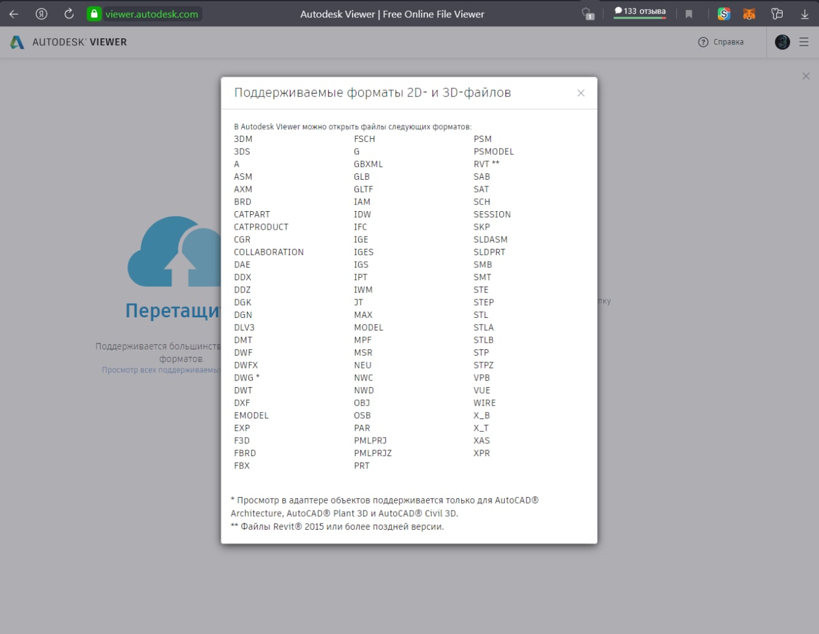Open the MetaMask fox extension
The image size is (819, 634).
(749, 14)
